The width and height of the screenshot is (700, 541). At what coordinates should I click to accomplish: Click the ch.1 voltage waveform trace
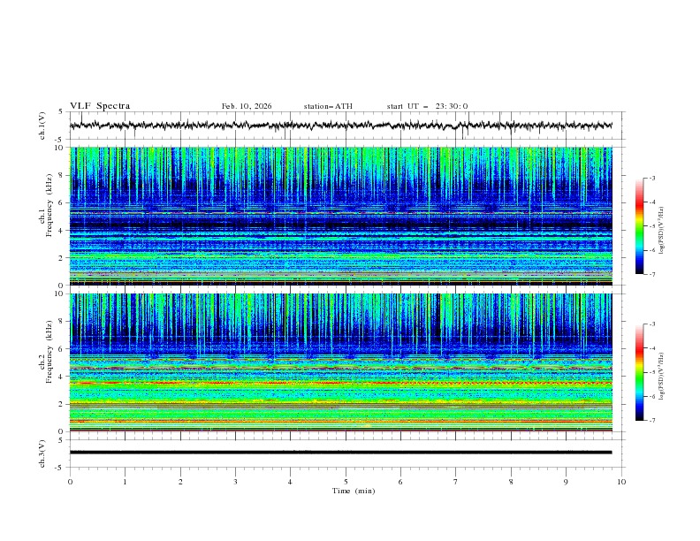(x=340, y=126)
